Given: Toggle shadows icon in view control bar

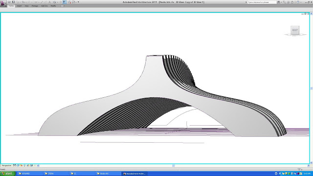Looking at the screenshot, I should pos(24,165).
